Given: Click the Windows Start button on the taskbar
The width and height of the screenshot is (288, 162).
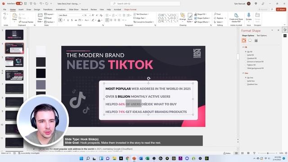Looking at the screenshot, I should click(x=81, y=158).
